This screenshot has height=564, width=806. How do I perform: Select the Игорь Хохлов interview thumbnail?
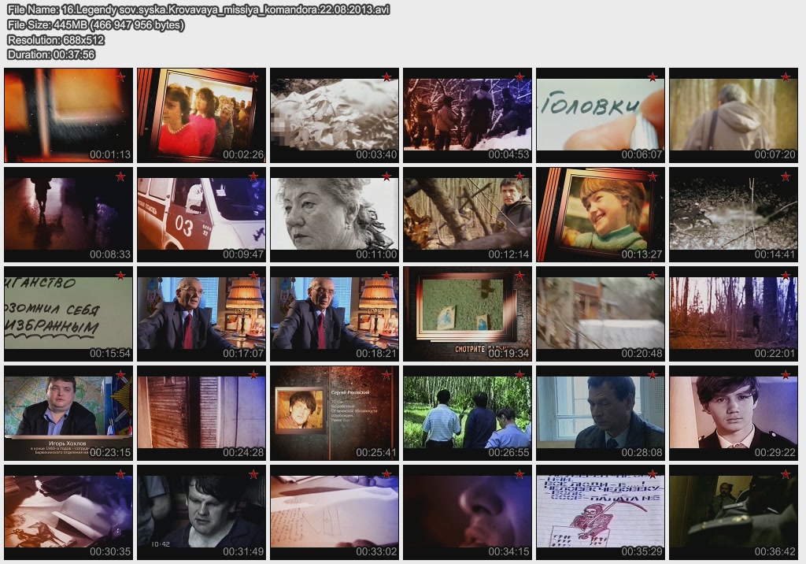click(x=68, y=412)
